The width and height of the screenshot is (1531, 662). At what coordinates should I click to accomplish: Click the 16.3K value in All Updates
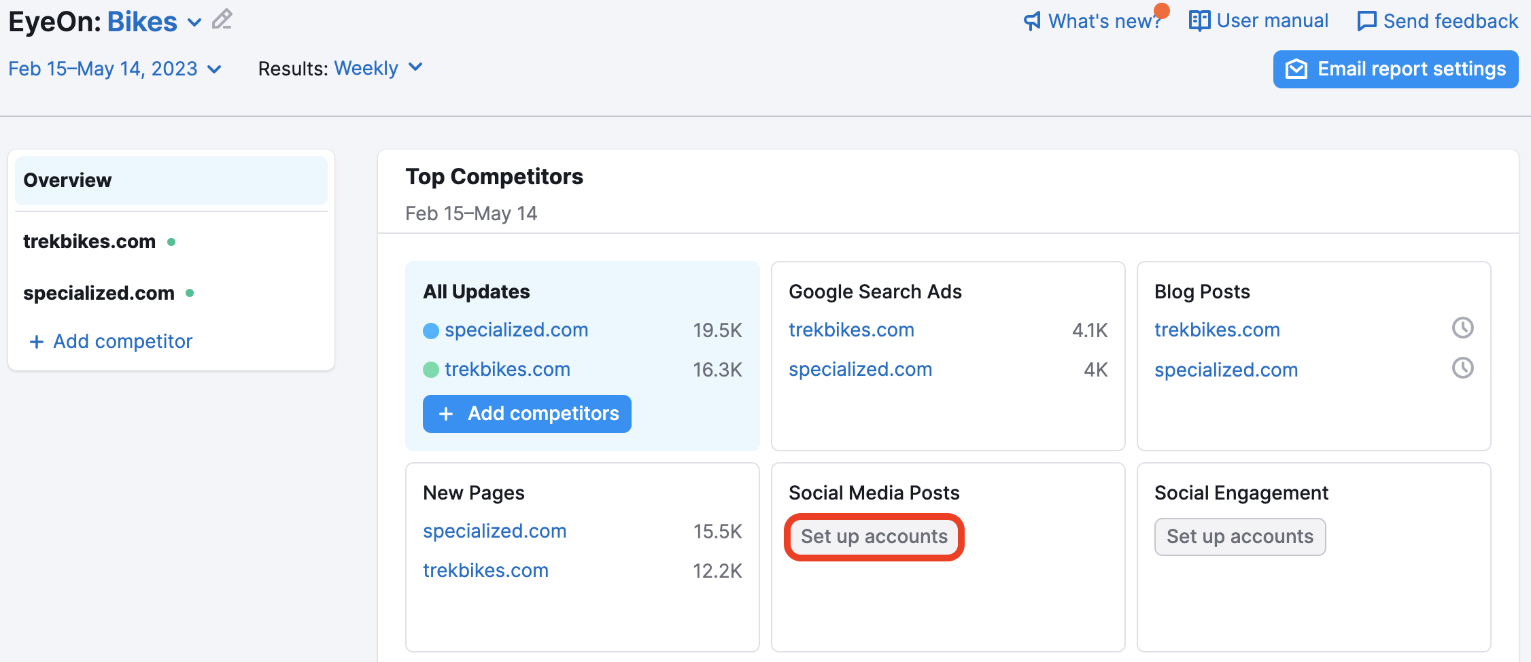717,370
